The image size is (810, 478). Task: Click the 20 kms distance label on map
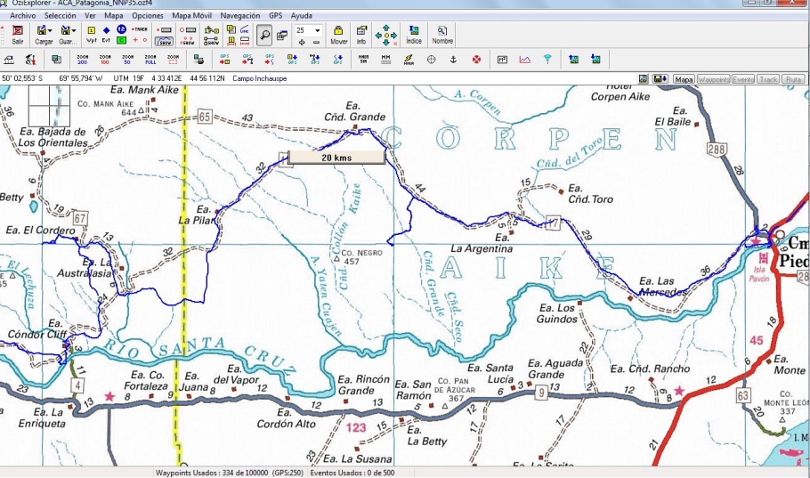[x=336, y=158]
